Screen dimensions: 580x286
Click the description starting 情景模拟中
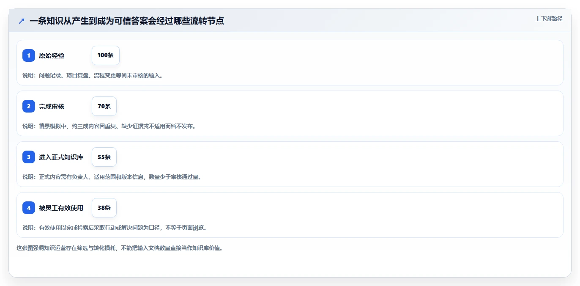(109, 126)
